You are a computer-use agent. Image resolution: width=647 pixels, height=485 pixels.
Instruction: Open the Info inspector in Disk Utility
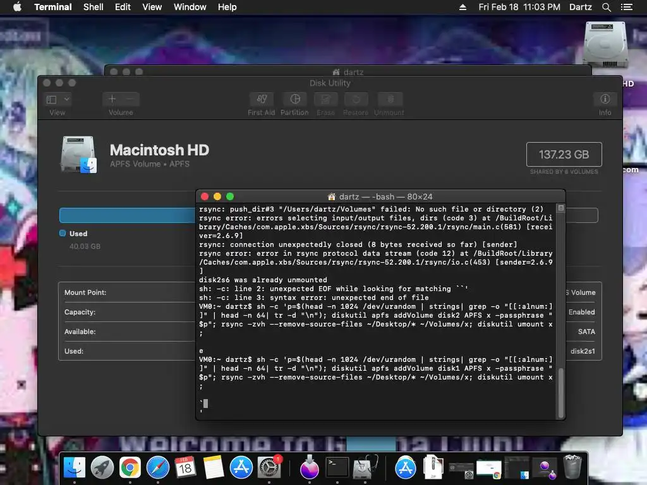[605, 99]
